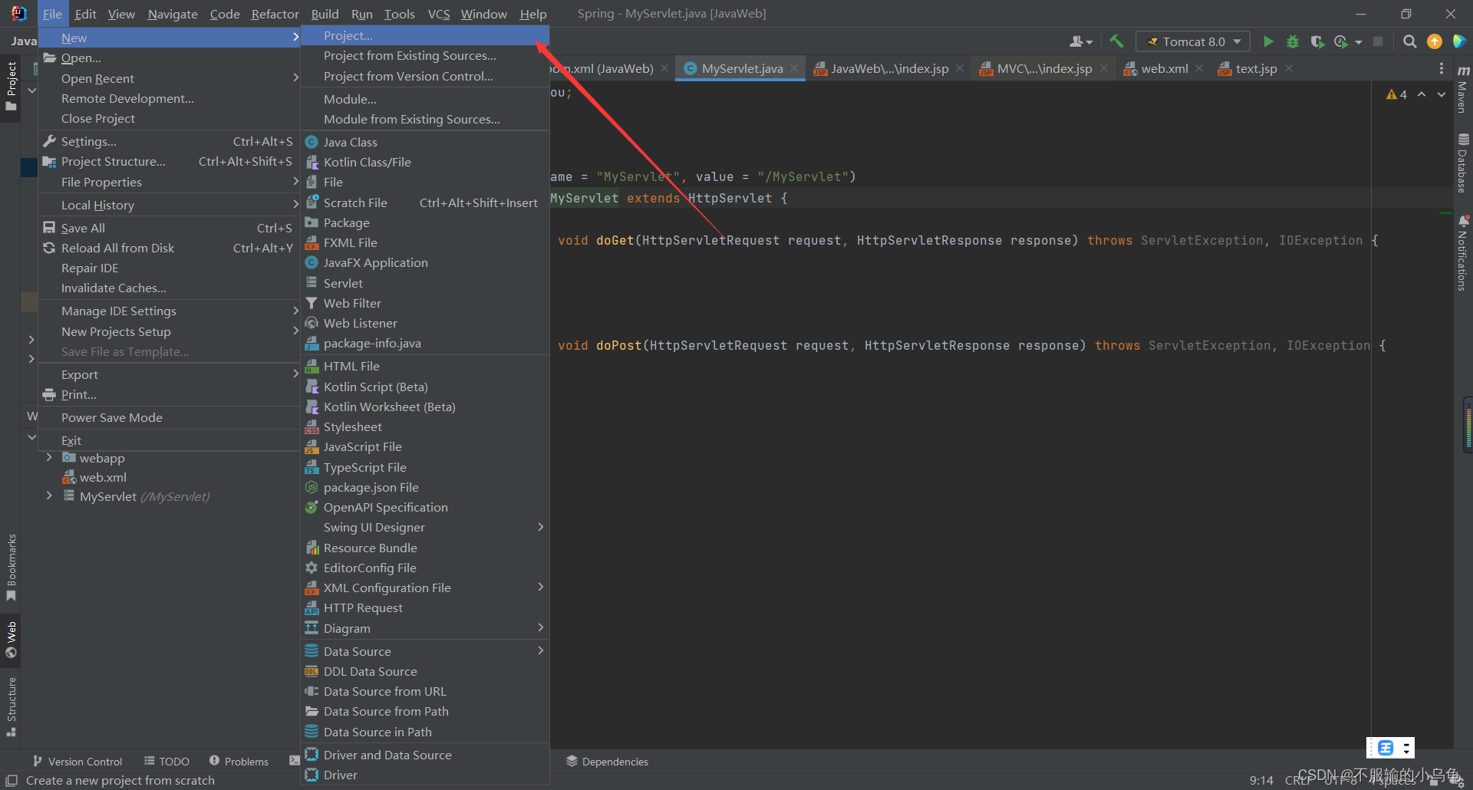Click the Exit menu entry
Image resolution: width=1473 pixels, height=790 pixels.
point(169,440)
